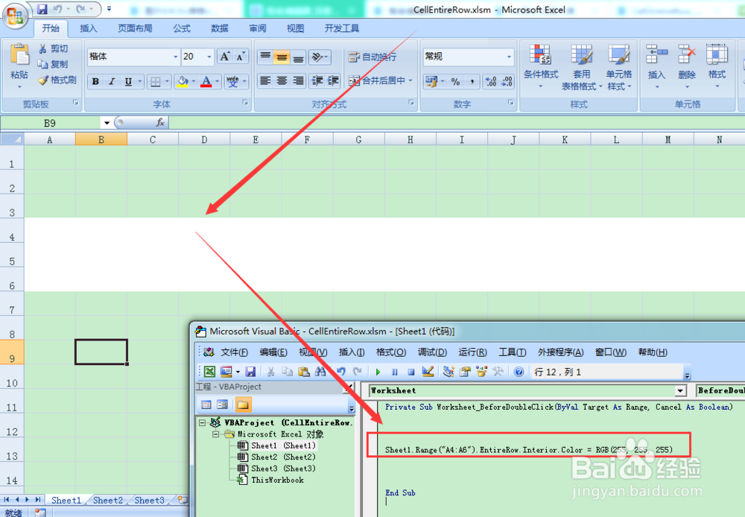Click Insert cells (插入) button

click(656, 67)
